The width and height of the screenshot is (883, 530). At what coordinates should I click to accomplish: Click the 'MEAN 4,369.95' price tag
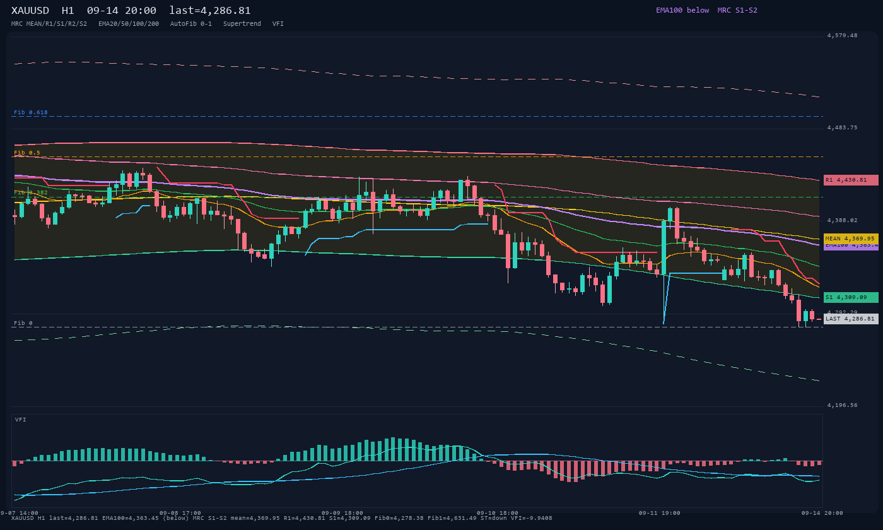pos(851,238)
